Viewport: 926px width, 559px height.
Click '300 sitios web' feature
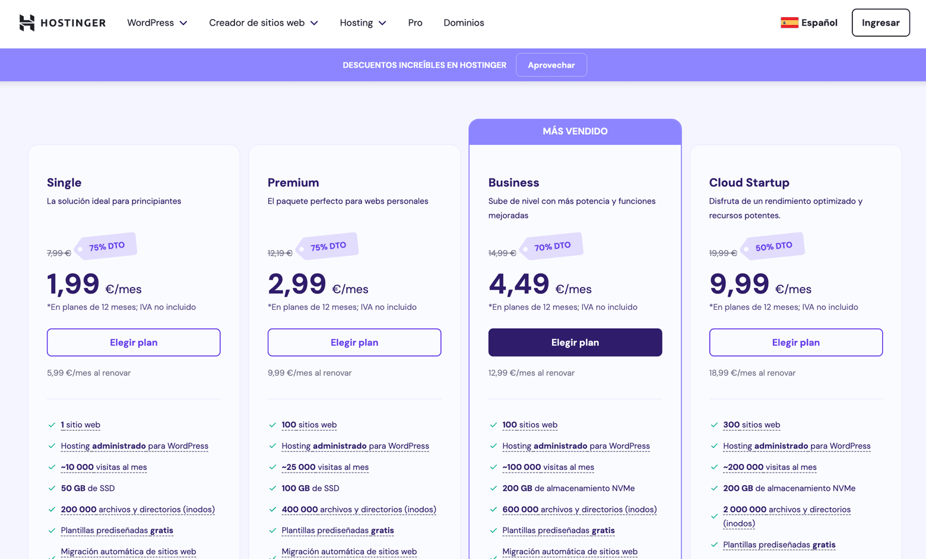[x=751, y=425]
